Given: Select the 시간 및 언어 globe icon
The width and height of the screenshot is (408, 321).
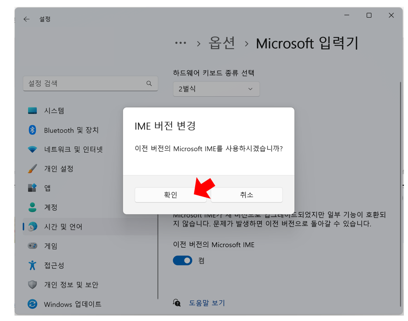Looking at the screenshot, I should point(33,227).
